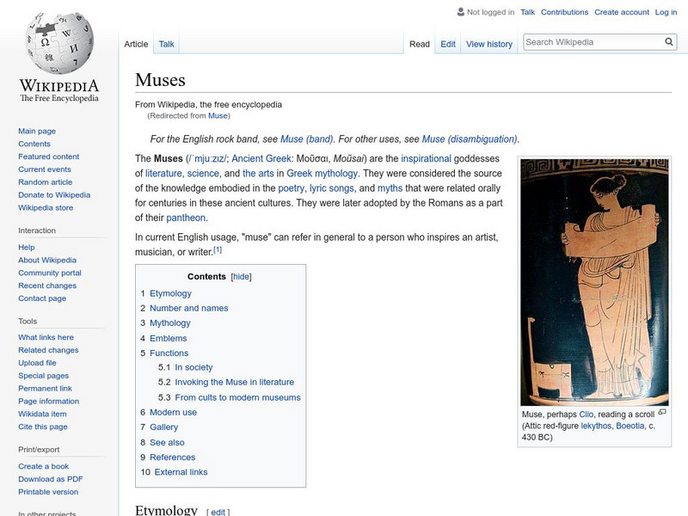
Task: Open the pantheon link
Action: click(186, 218)
